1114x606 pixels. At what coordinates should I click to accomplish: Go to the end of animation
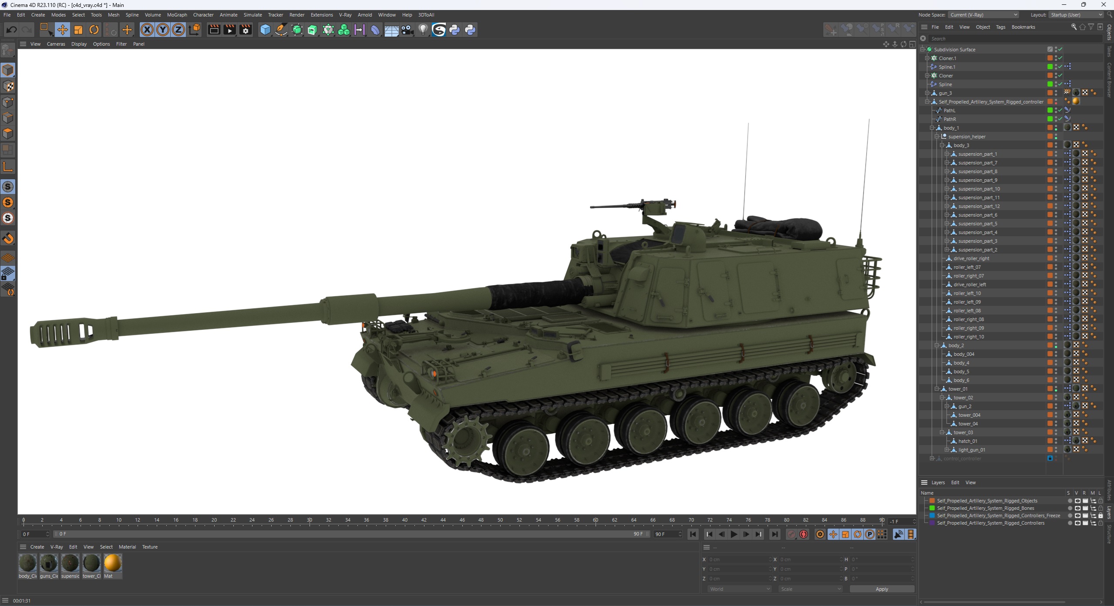click(x=775, y=534)
